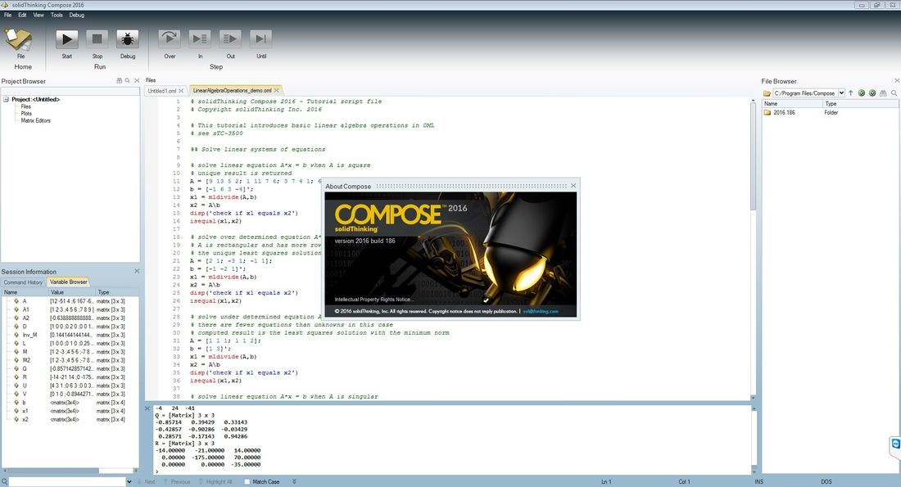Go up one folder in File Browser
The image size is (901, 487).
click(x=851, y=93)
